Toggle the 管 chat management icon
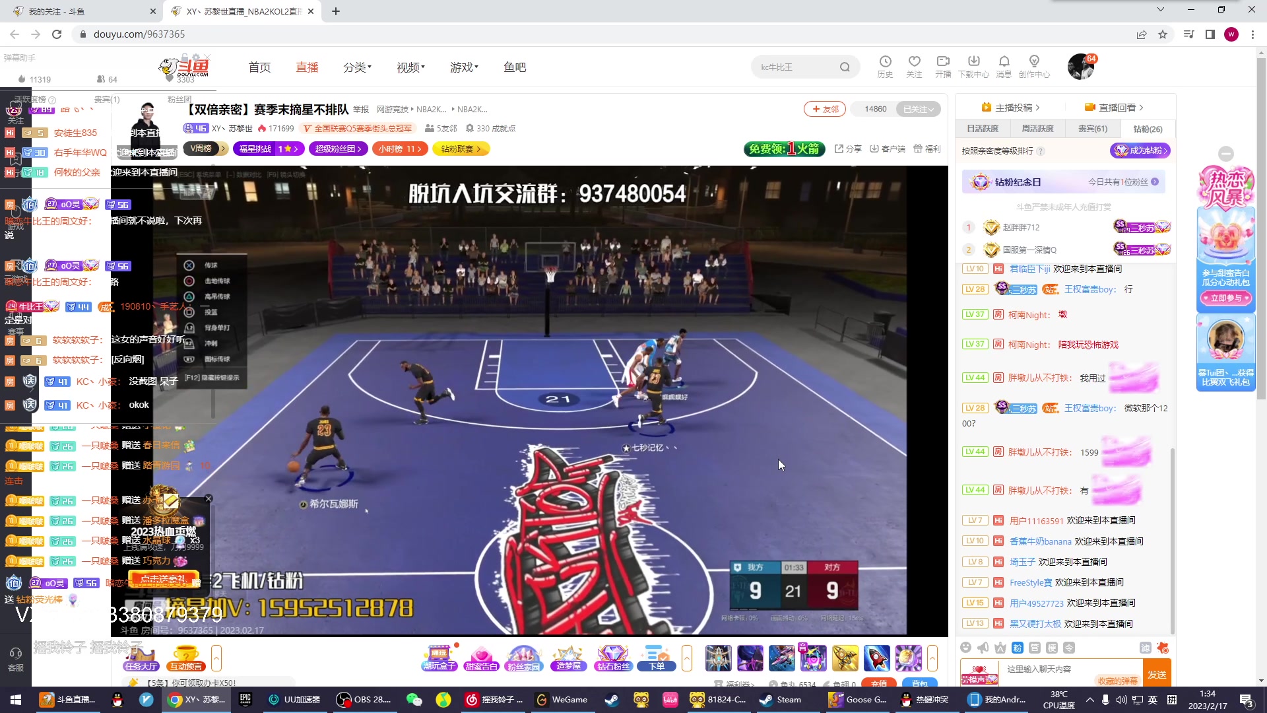 1035,648
